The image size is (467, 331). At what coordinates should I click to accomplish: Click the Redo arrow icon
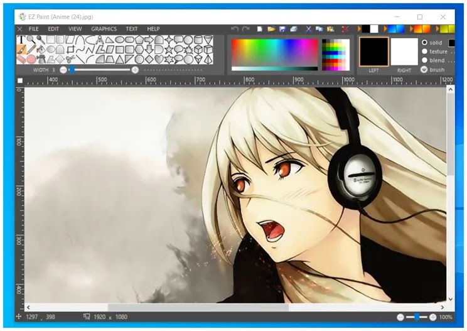click(245, 29)
